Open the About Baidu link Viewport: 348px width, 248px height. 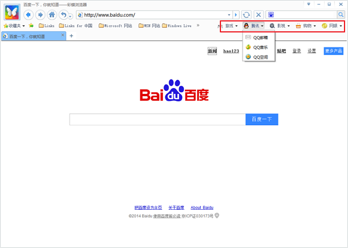tap(202, 207)
